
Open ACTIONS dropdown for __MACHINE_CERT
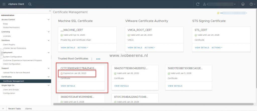click(83, 48)
